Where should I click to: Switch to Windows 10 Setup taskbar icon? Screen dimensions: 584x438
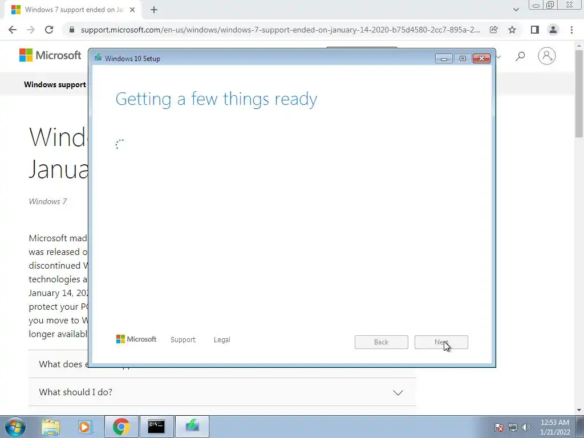click(x=192, y=427)
